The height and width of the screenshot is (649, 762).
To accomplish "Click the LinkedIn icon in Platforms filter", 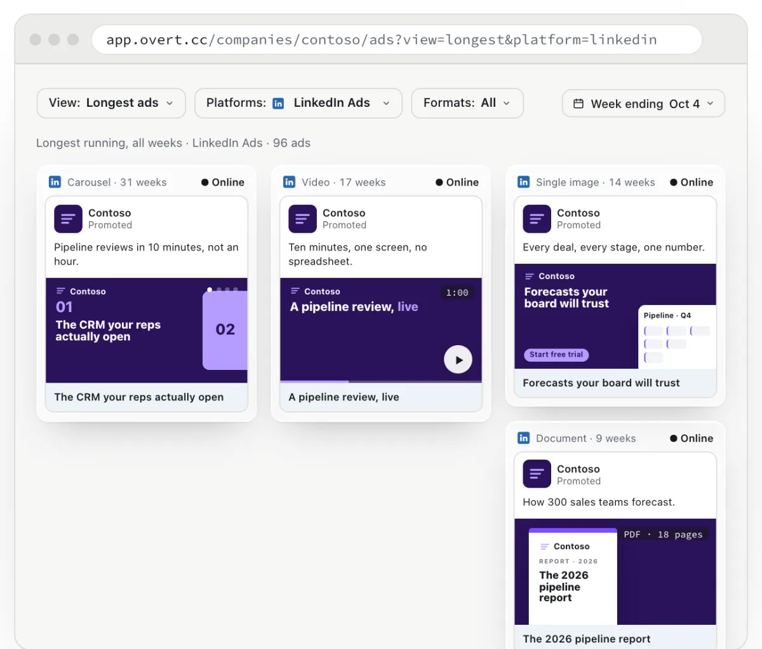I will (x=278, y=104).
